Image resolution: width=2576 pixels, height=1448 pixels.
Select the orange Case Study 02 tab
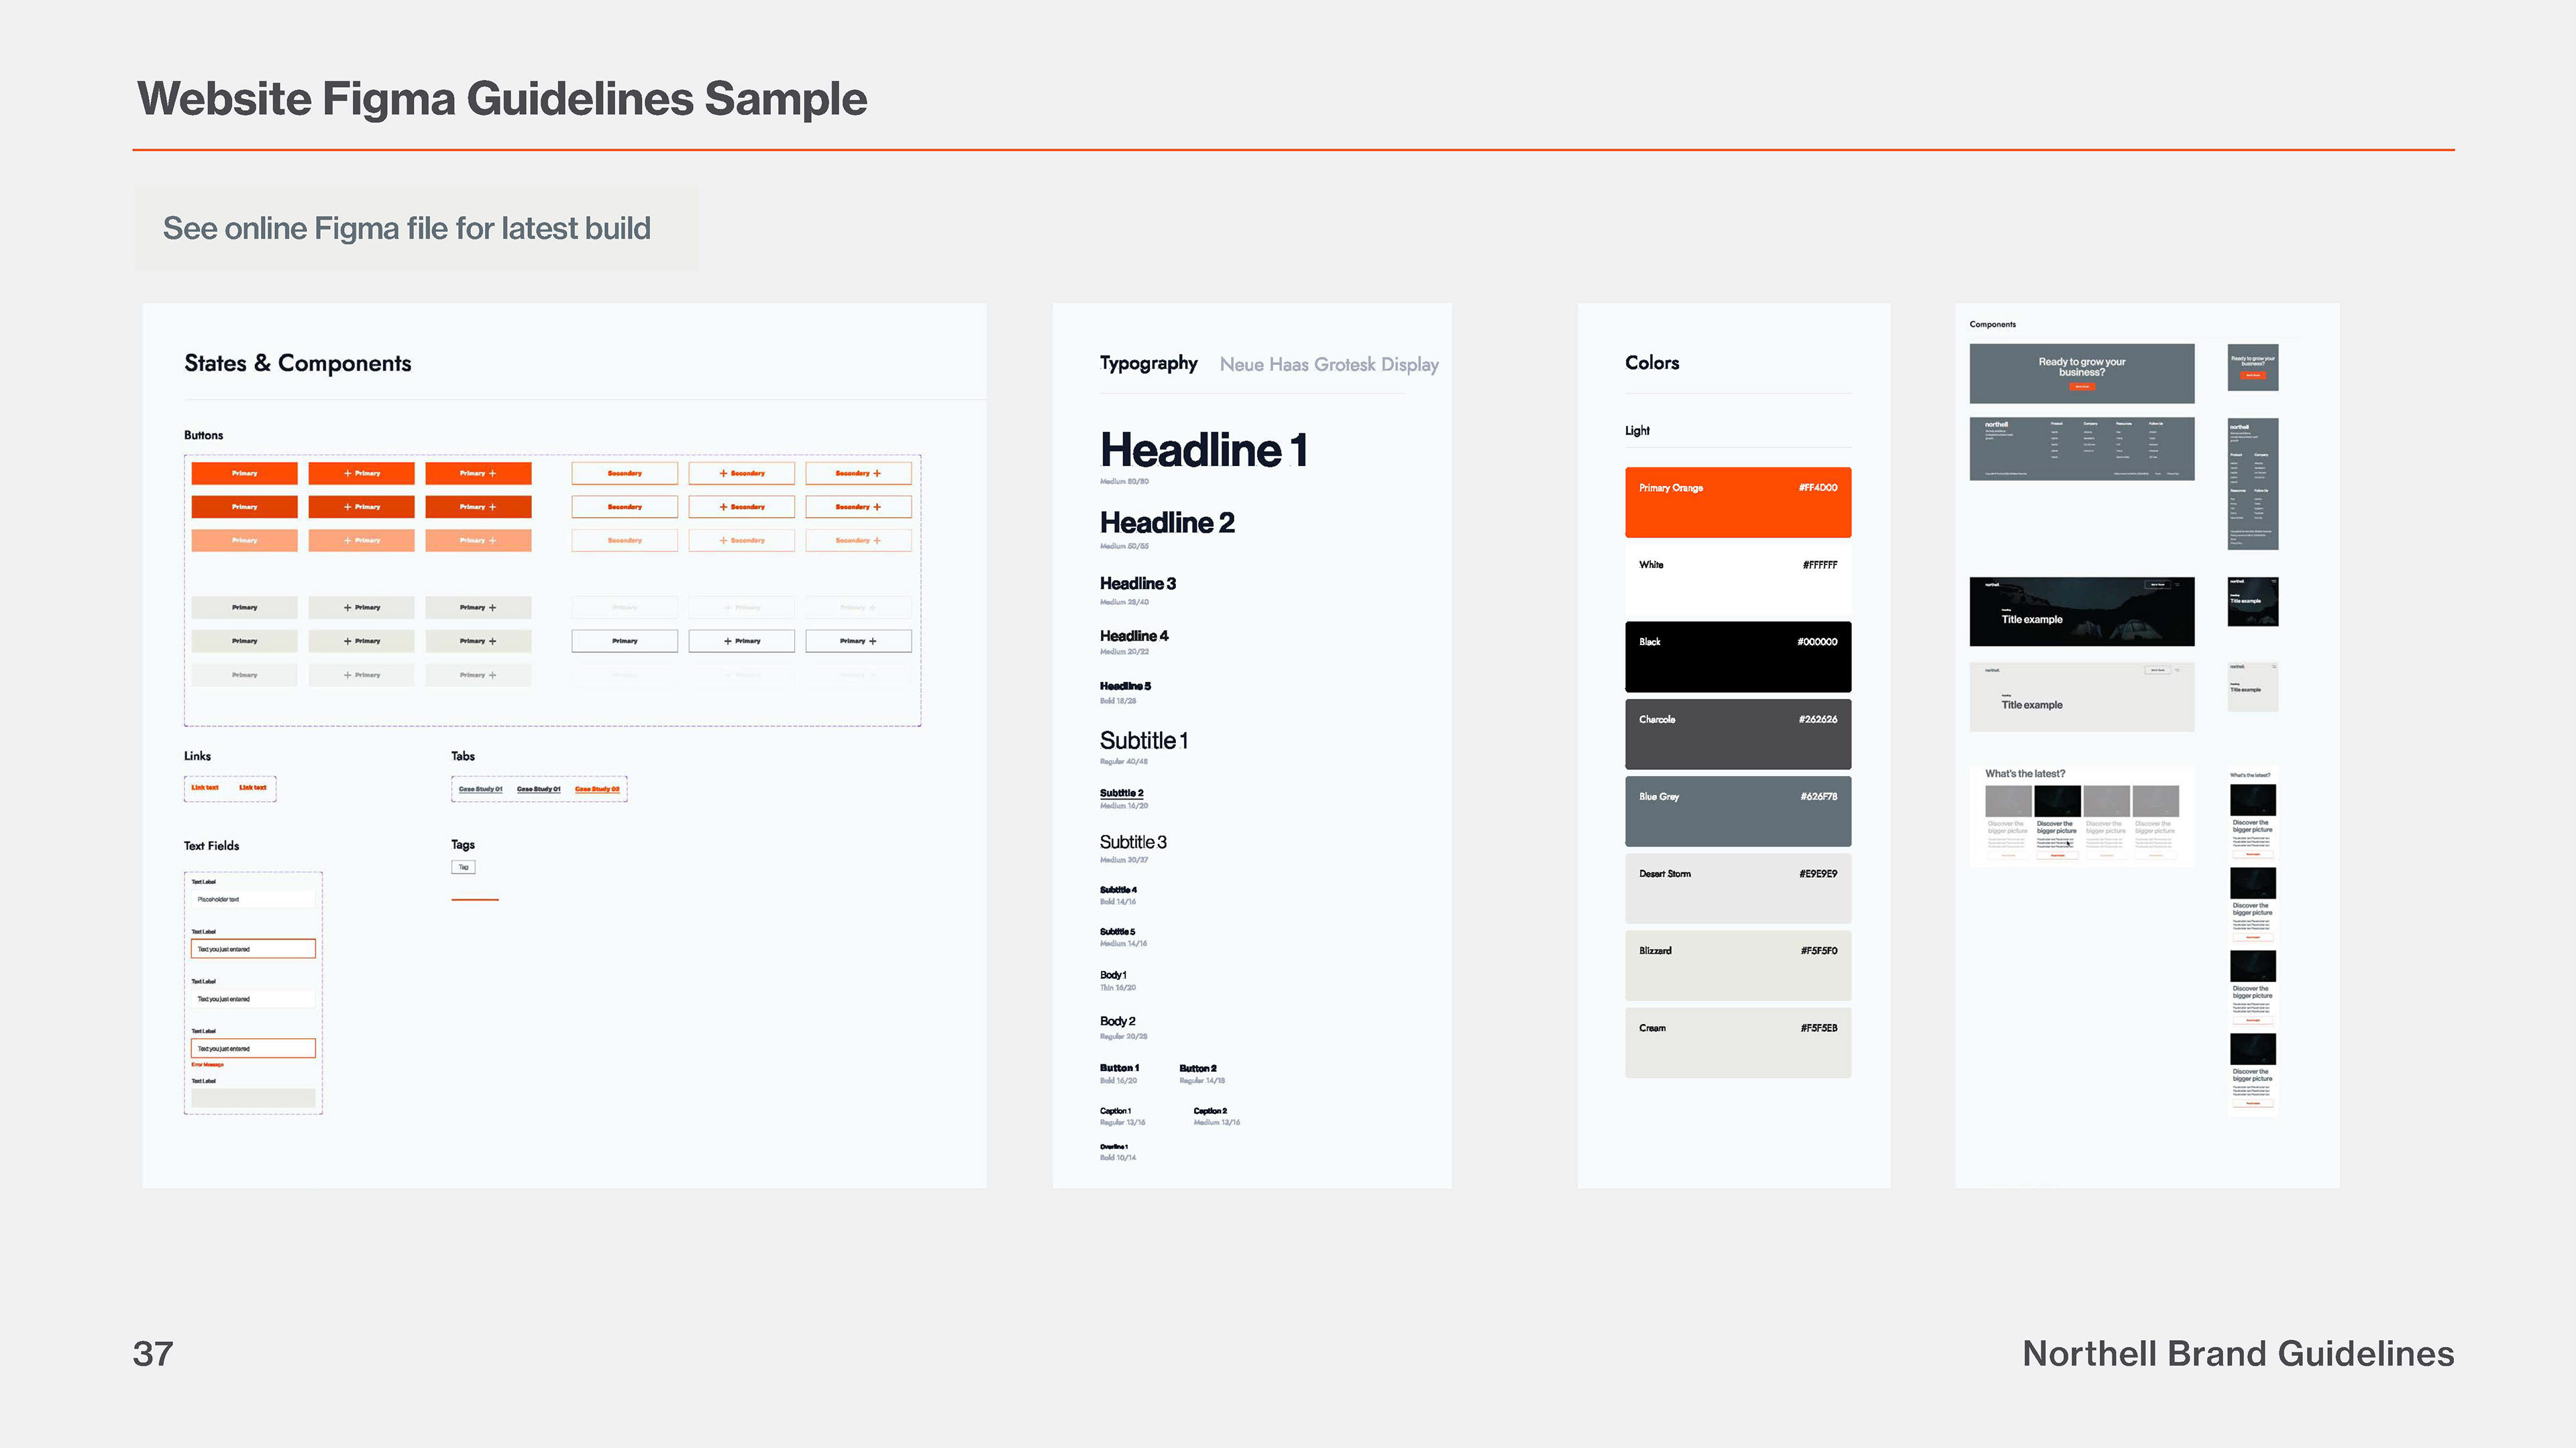point(597,789)
